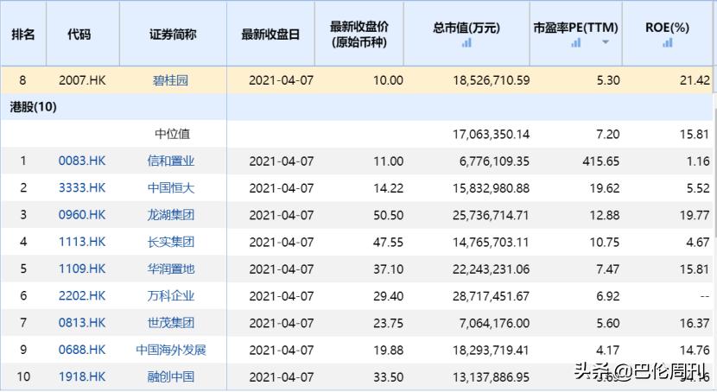Click market cap value 7,064,176.00
Screen dimensions: 717x392
[494, 323]
